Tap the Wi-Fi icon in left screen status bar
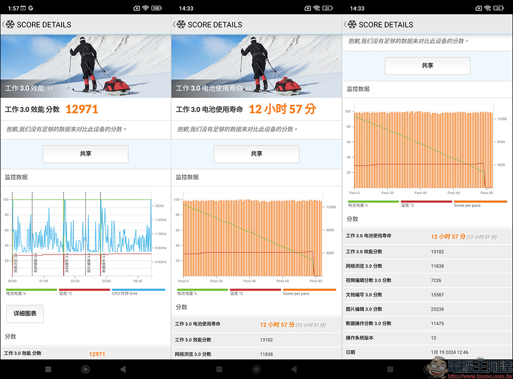 (x=146, y=8)
